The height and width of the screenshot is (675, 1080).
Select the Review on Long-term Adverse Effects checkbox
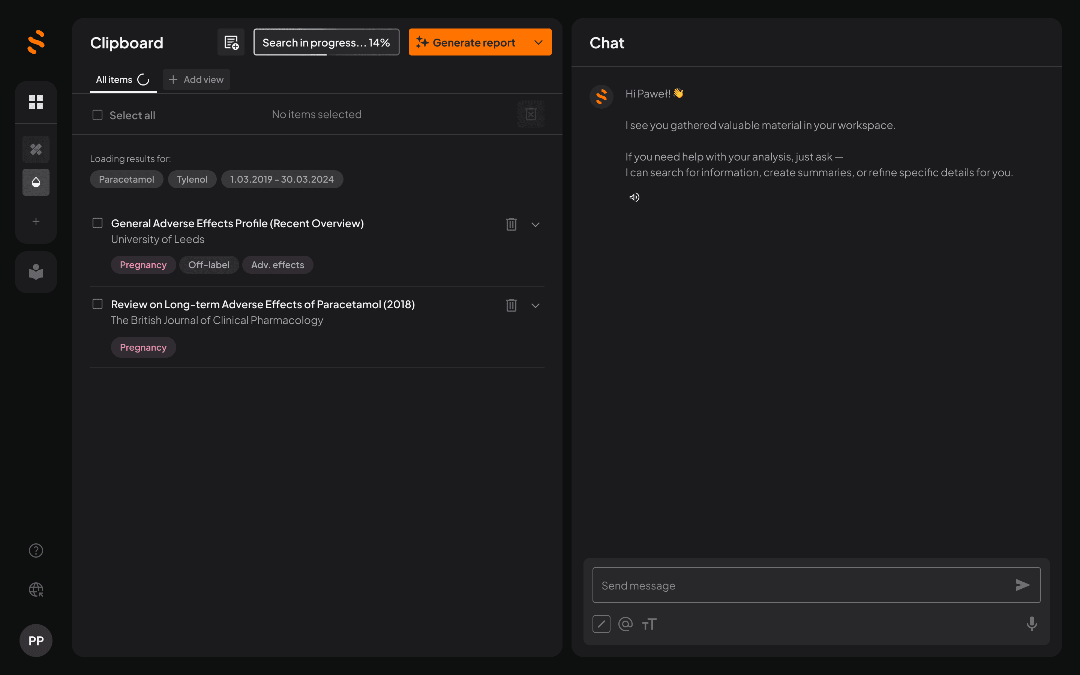tap(97, 304)
